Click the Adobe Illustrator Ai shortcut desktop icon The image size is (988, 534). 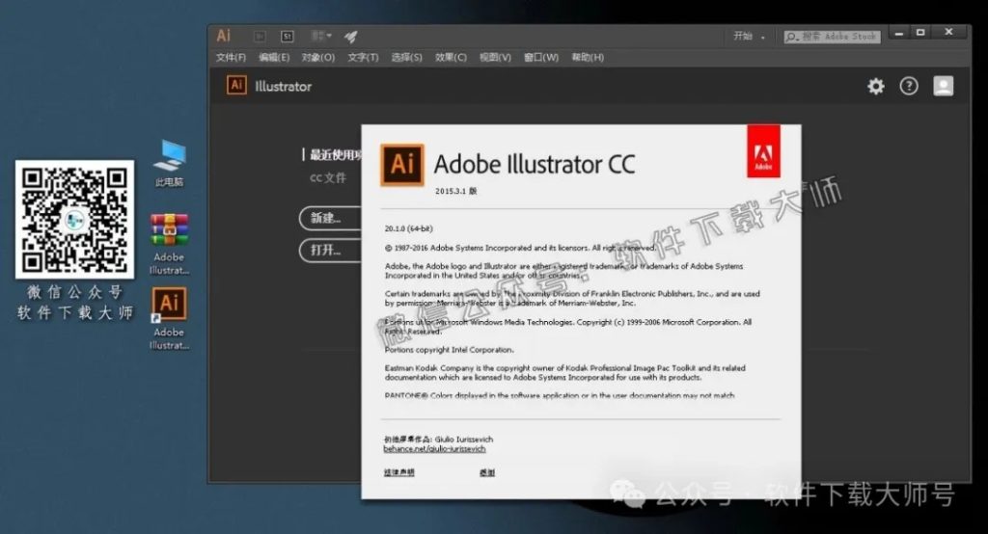(x=169, y=319)
